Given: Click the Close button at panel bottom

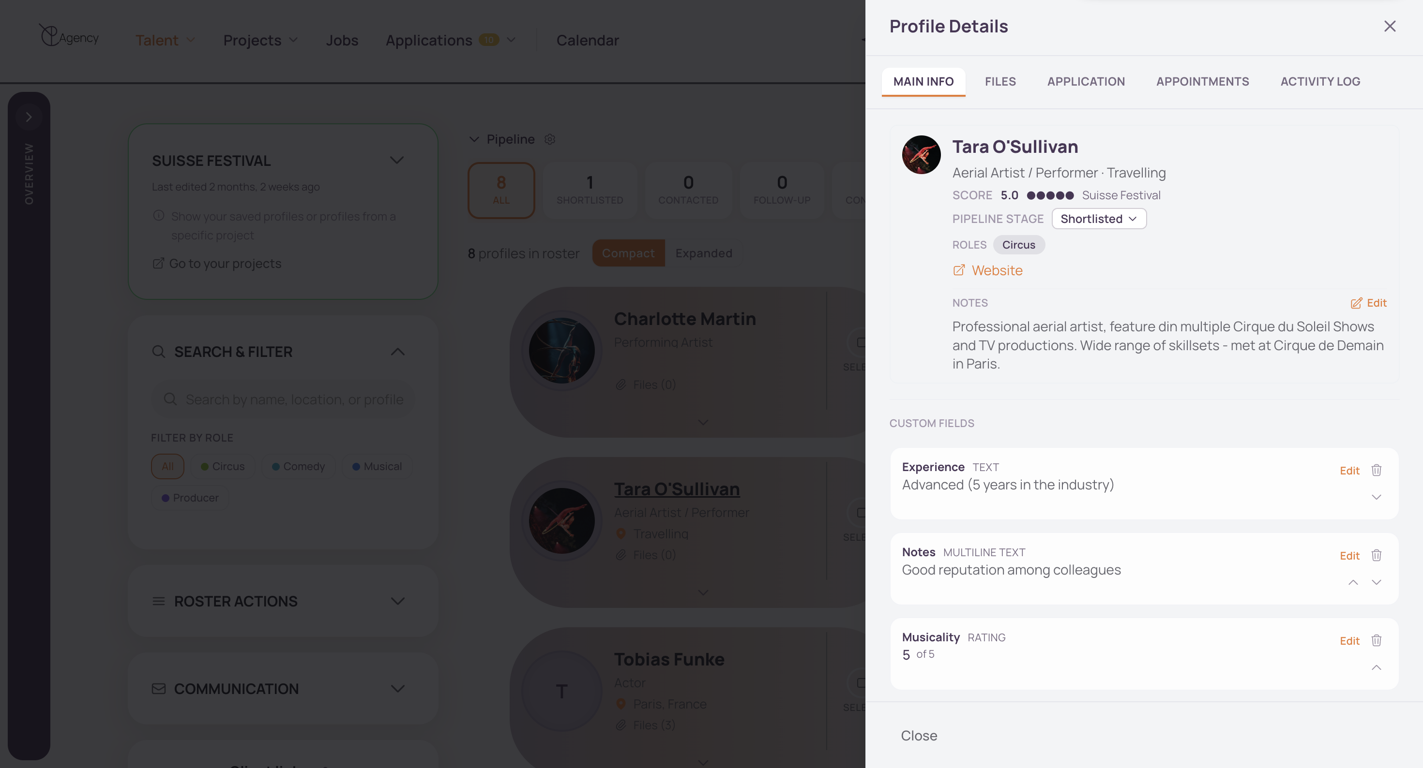Looking at the screenshot, I should click(x=919, y=736).
